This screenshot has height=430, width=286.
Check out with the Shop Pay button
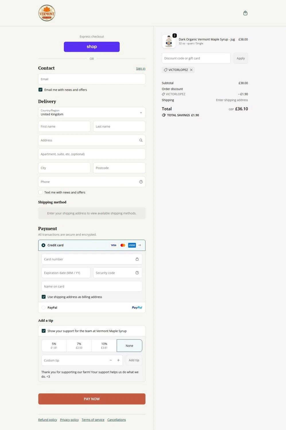92,47
